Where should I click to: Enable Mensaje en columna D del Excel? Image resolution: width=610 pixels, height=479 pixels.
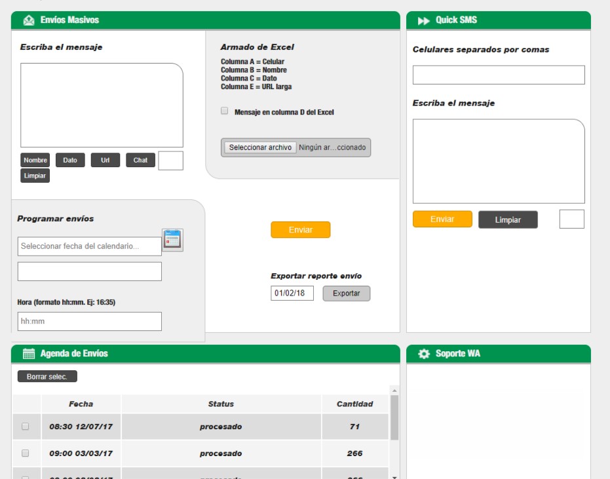click(225, 111)
